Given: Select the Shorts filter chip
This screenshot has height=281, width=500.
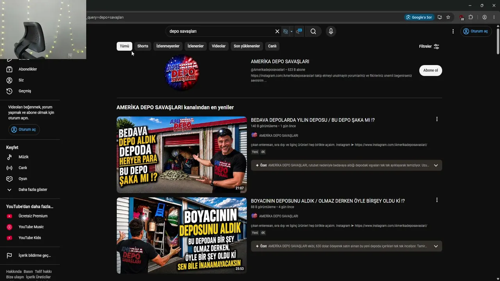Looking at the screenshot, I should [x=143, y=46].
